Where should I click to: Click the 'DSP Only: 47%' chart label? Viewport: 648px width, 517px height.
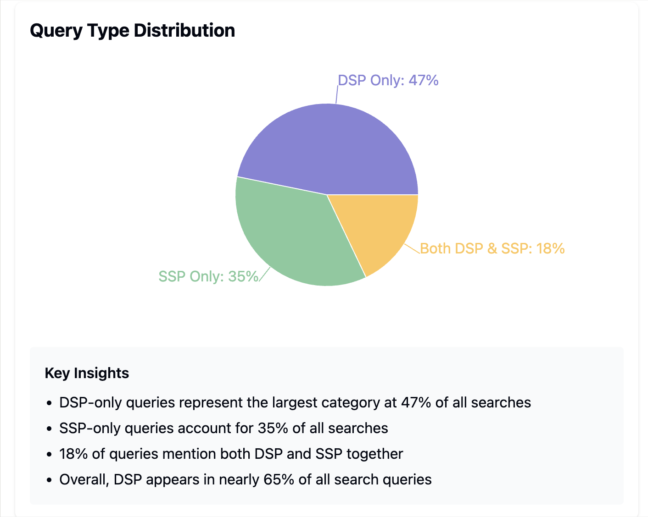click(x=388, y=81)
